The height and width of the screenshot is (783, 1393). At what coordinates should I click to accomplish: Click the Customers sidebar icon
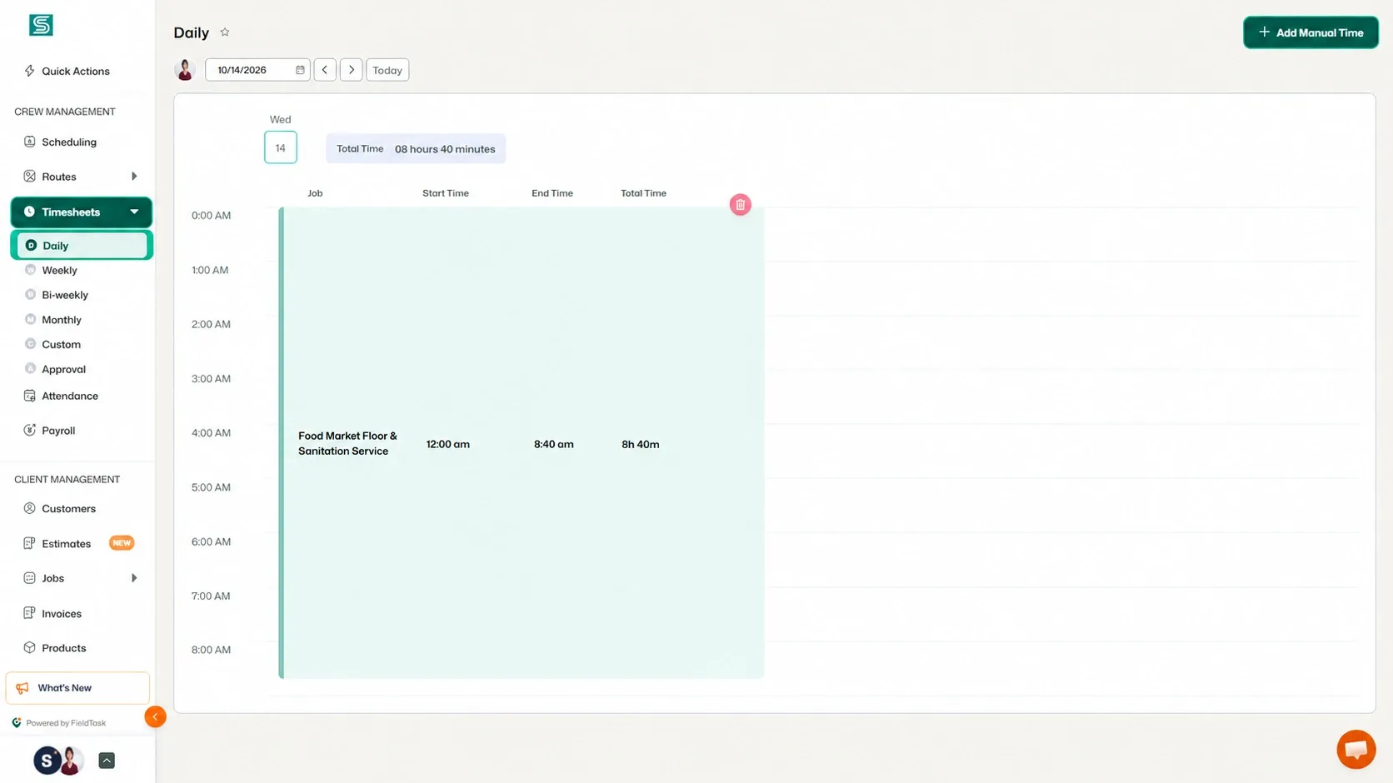click(30, 508)
